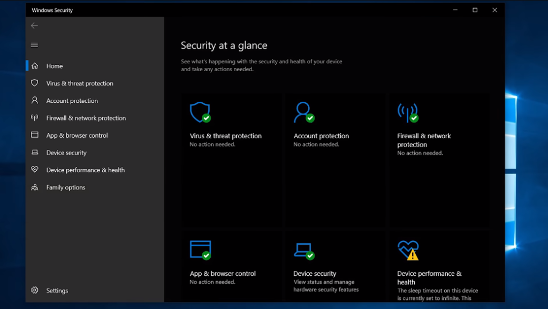548x309 pixels.
Task: Click the 'See what's happening' description text
Action: pos(261,65)
